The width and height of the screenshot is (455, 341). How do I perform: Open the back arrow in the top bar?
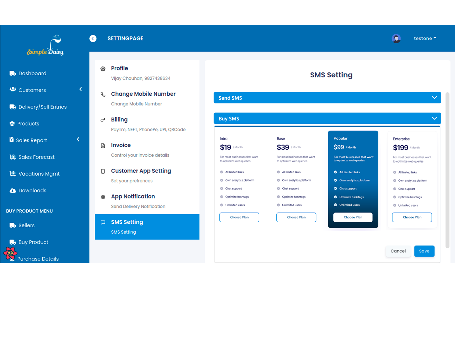click(x=93, y=38)
